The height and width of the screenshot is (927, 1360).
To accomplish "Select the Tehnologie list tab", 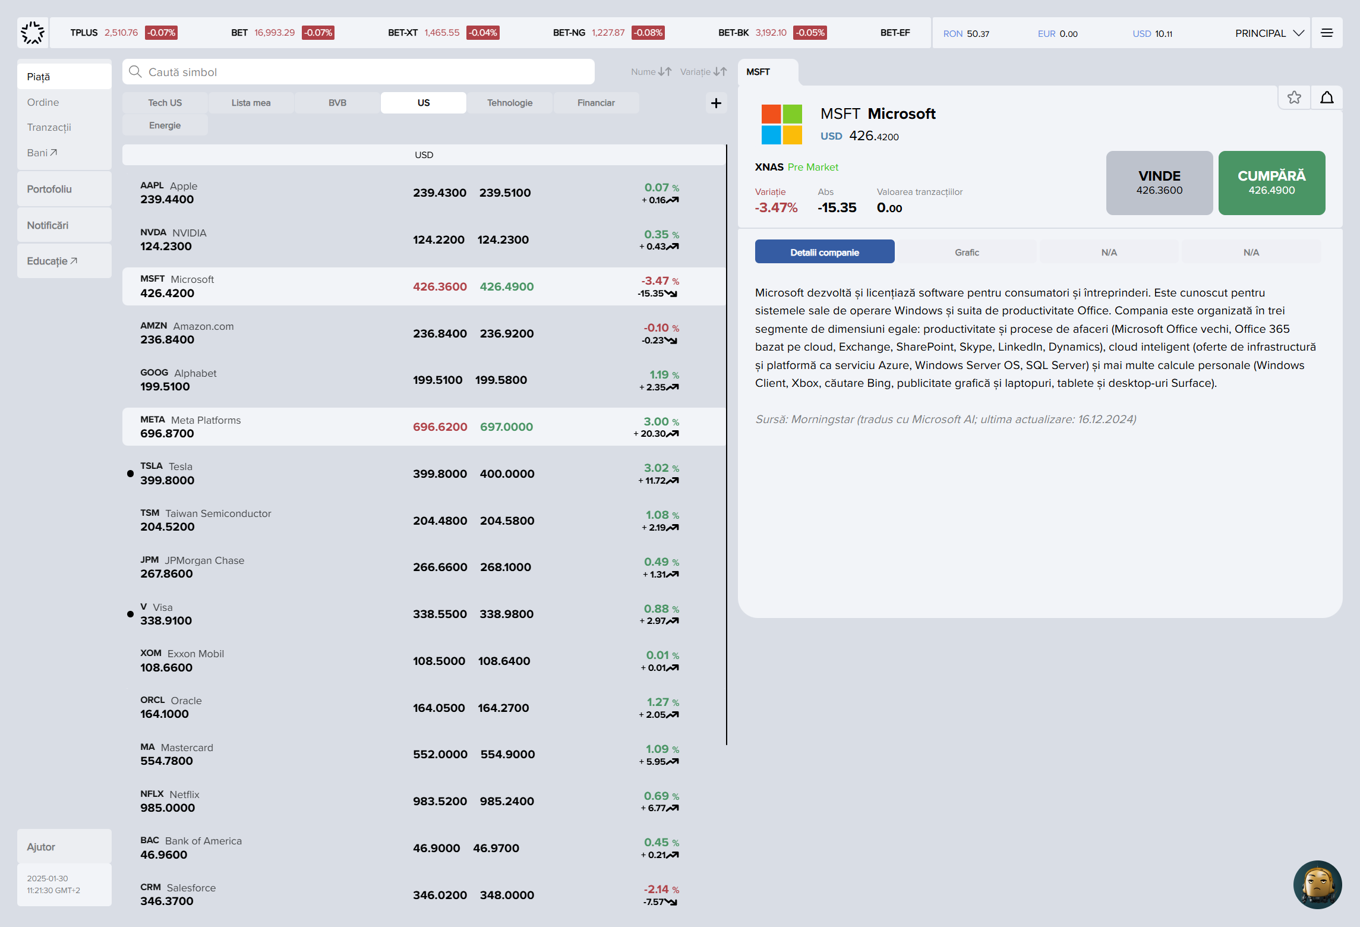I will [510, 103].
